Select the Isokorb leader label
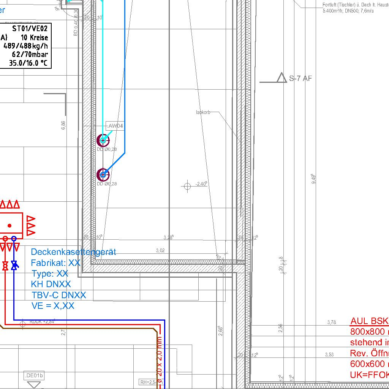 point(203,112)
